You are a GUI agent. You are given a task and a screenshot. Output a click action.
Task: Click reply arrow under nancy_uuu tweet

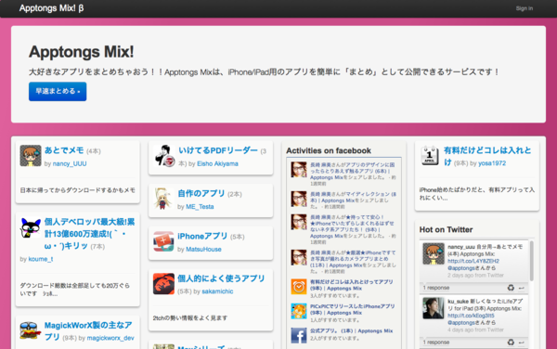point(521,288)
